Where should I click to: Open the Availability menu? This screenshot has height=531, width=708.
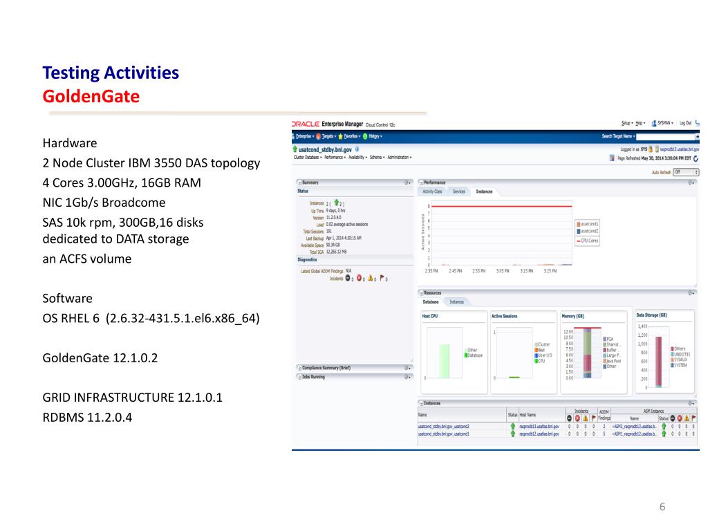(358, 158)
